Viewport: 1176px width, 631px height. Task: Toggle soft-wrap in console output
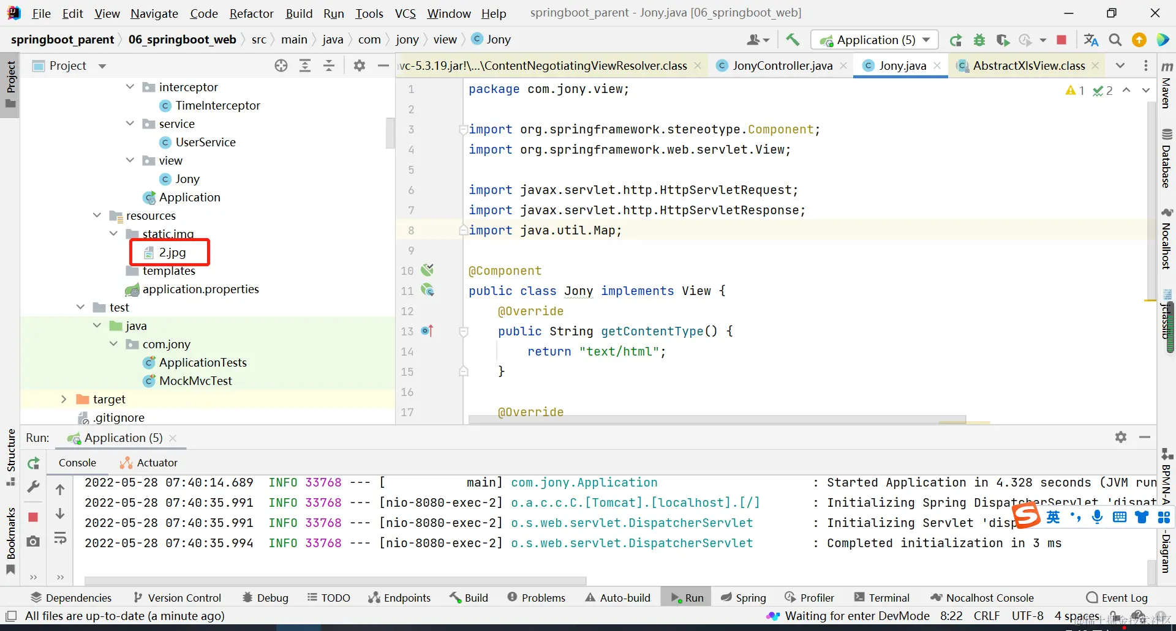point(60,539)
